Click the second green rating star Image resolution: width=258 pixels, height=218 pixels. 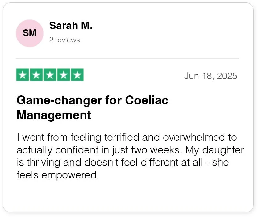[x=36, y=75]
